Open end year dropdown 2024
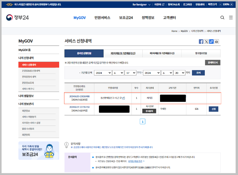238x175 pixels. coord(152,73)
